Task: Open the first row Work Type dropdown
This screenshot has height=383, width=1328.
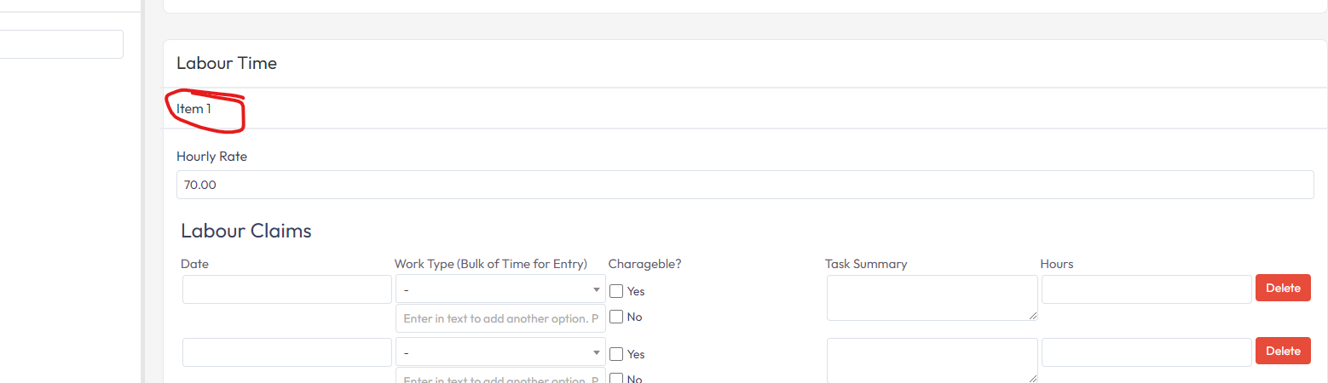Action: tap(500, 289)
